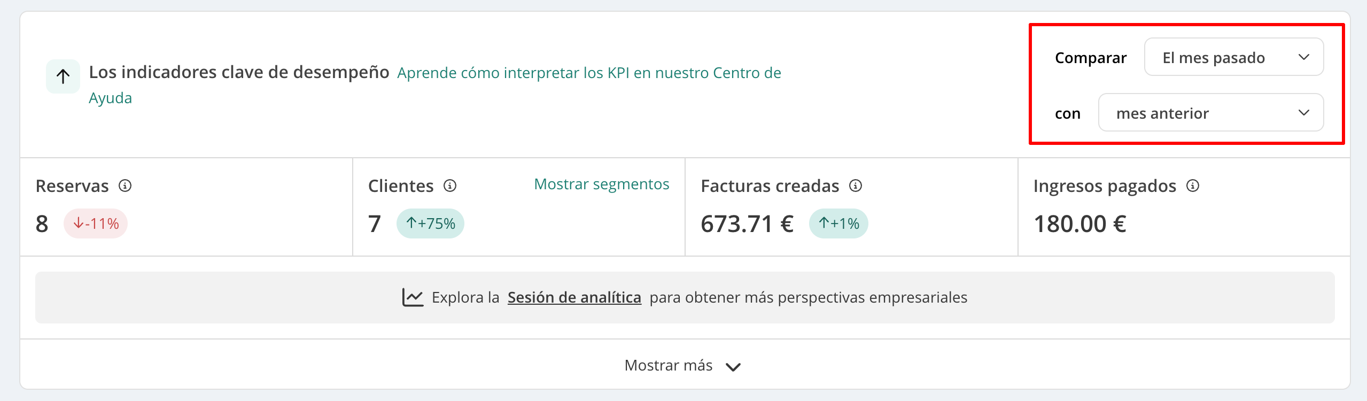Click the info icon by Ingresos pagados
The width and height of the screenshot is (1367, 401).
click(1193, 186)
